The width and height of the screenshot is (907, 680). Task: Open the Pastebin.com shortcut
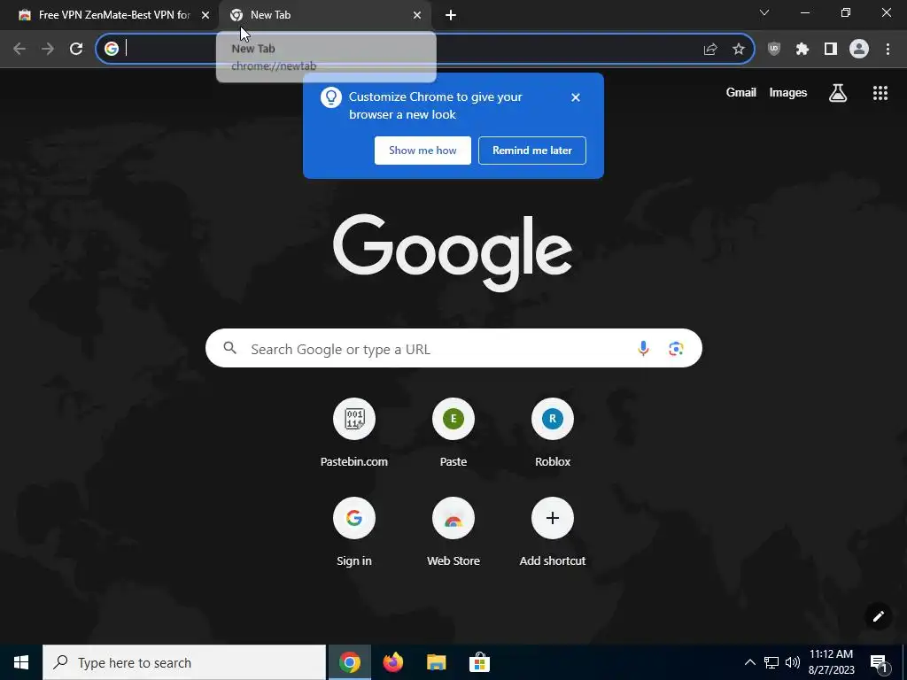354,432
